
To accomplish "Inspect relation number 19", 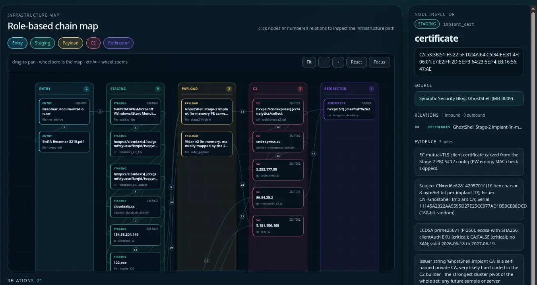I will [171, 248].
